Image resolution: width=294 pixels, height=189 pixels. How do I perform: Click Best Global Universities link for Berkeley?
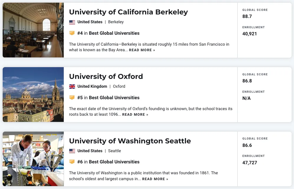coord(114,33)
